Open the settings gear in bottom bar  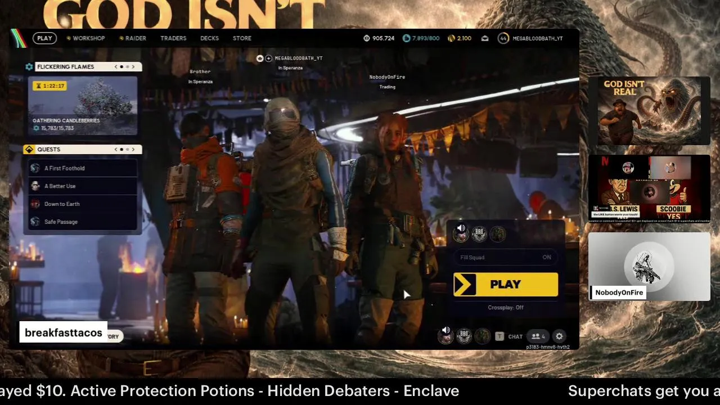[x=559, y=336]
